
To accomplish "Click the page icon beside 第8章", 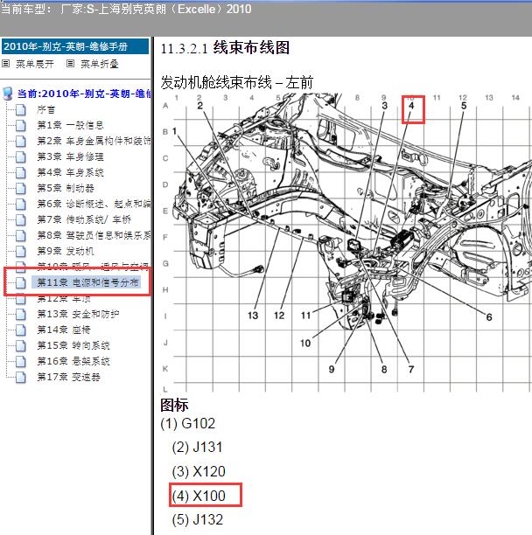I will 21,235.
